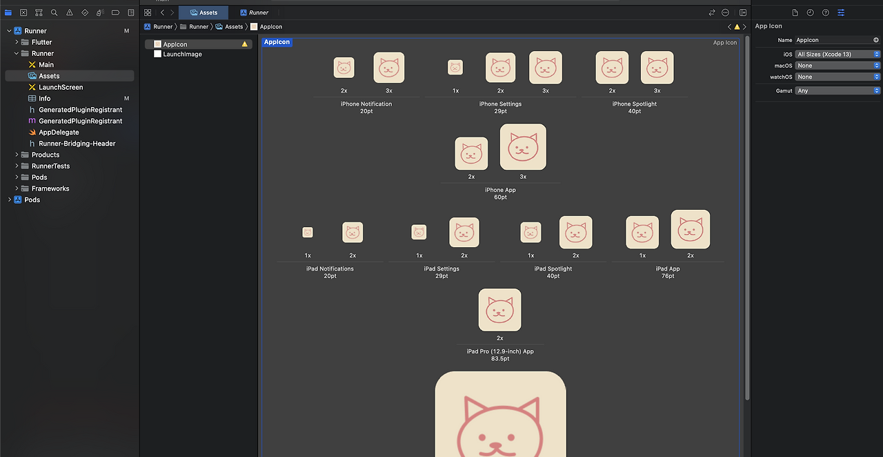Viewport: 883px width, 457px height.
Task: Click the yellow warning icon in jump bar
Action: [x=737, y=27]
